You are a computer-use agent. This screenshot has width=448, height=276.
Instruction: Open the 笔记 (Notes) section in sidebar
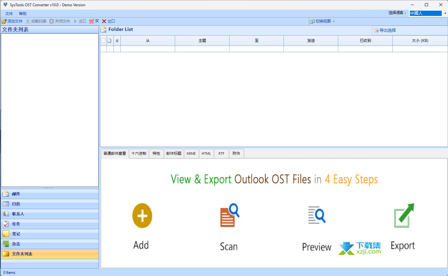pos(50,234)
